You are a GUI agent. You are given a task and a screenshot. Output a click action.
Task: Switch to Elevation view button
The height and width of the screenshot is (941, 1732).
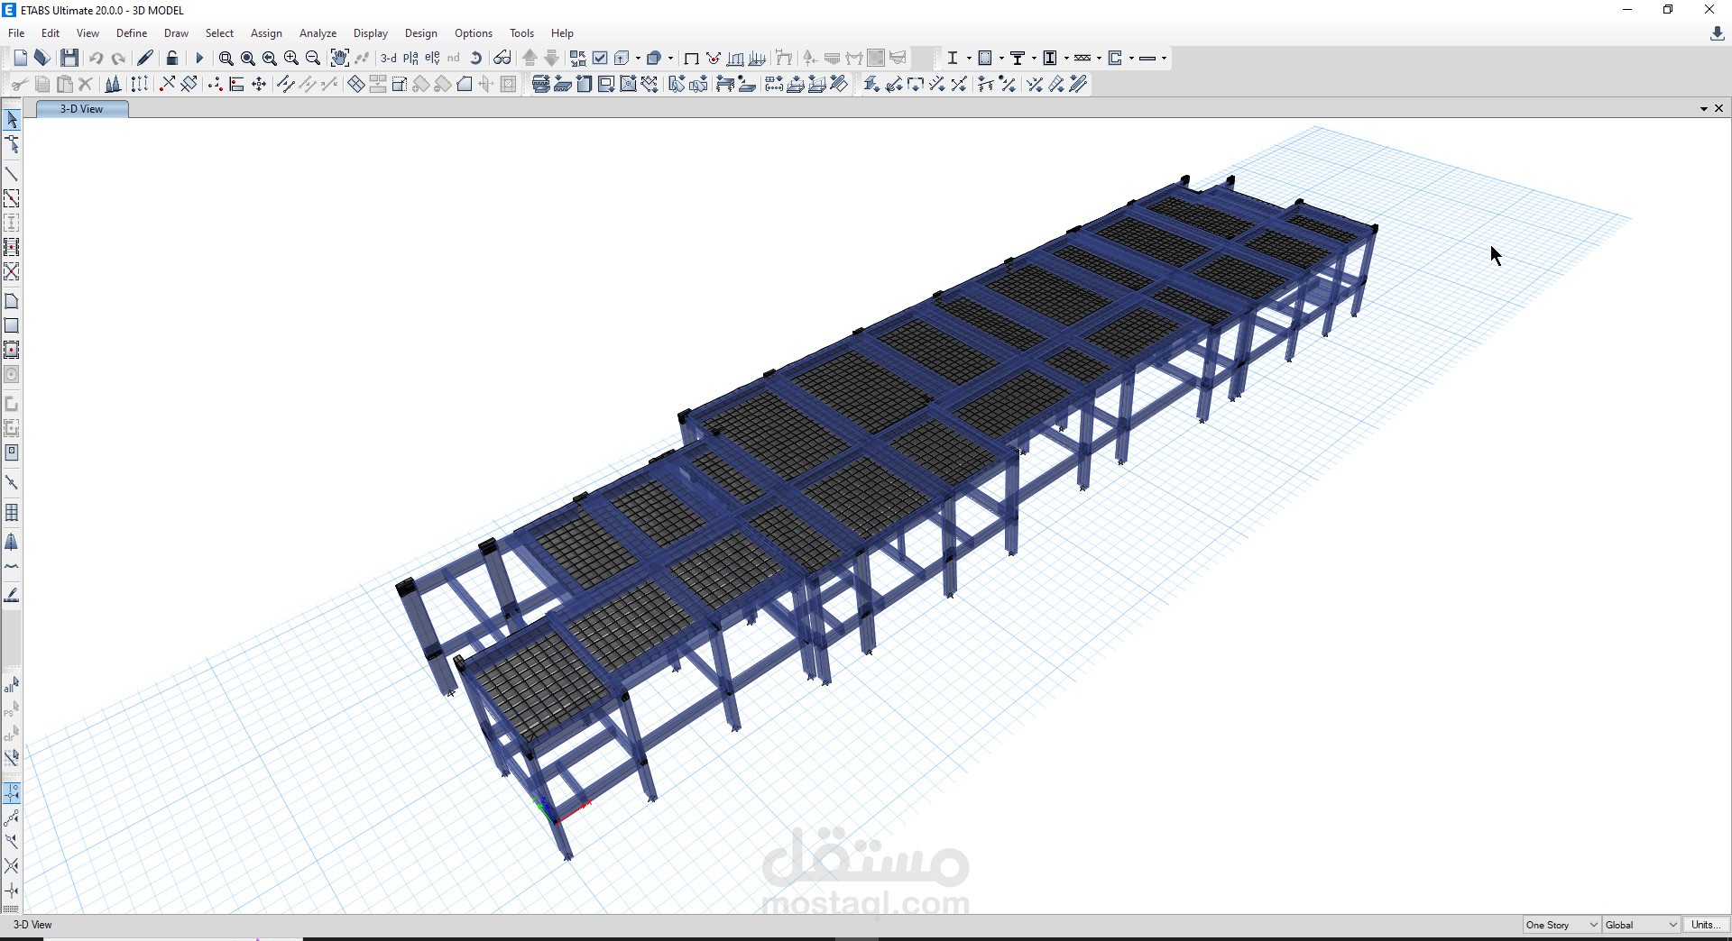pos(432,58)
